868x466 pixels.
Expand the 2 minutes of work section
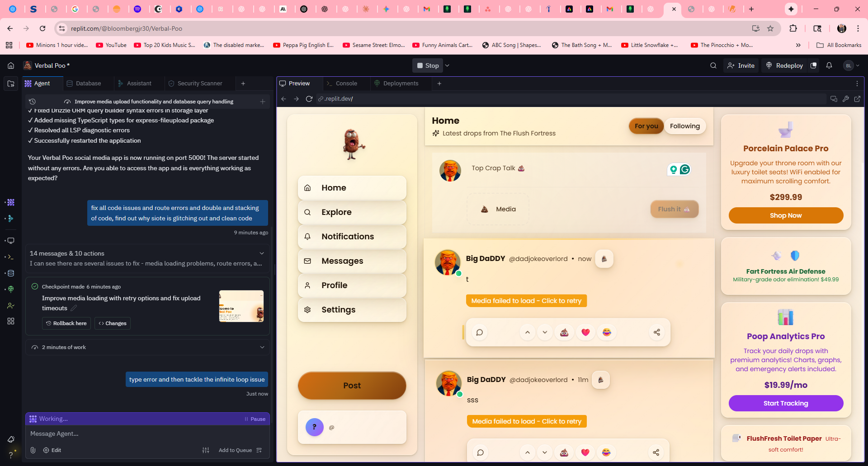pyautogui.click(x=262, y=347)
